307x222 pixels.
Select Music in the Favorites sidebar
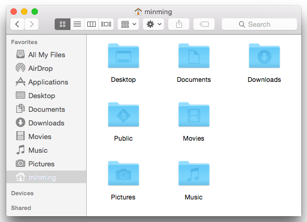point(46,150)
